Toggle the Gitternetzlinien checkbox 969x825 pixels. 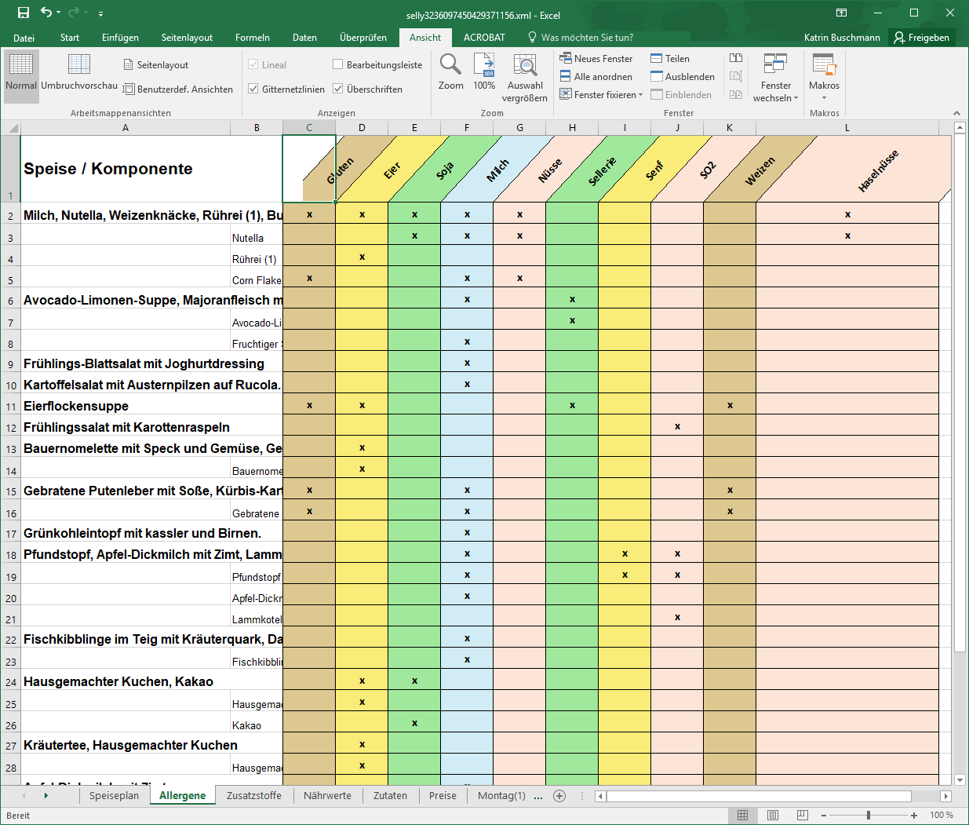(253, 89)
